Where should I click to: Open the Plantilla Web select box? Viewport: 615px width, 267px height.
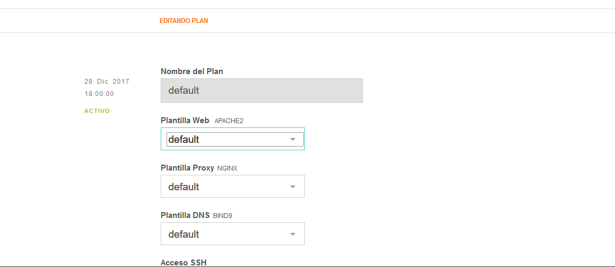[233, 139]
